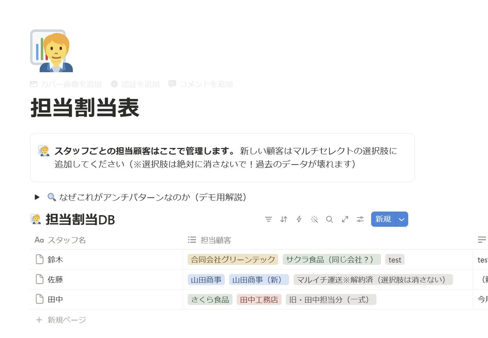Click the toggle heading text (デモ用解説)

point(220,197)
